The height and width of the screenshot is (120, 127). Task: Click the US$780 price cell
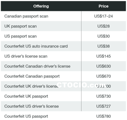click(104, 116)
